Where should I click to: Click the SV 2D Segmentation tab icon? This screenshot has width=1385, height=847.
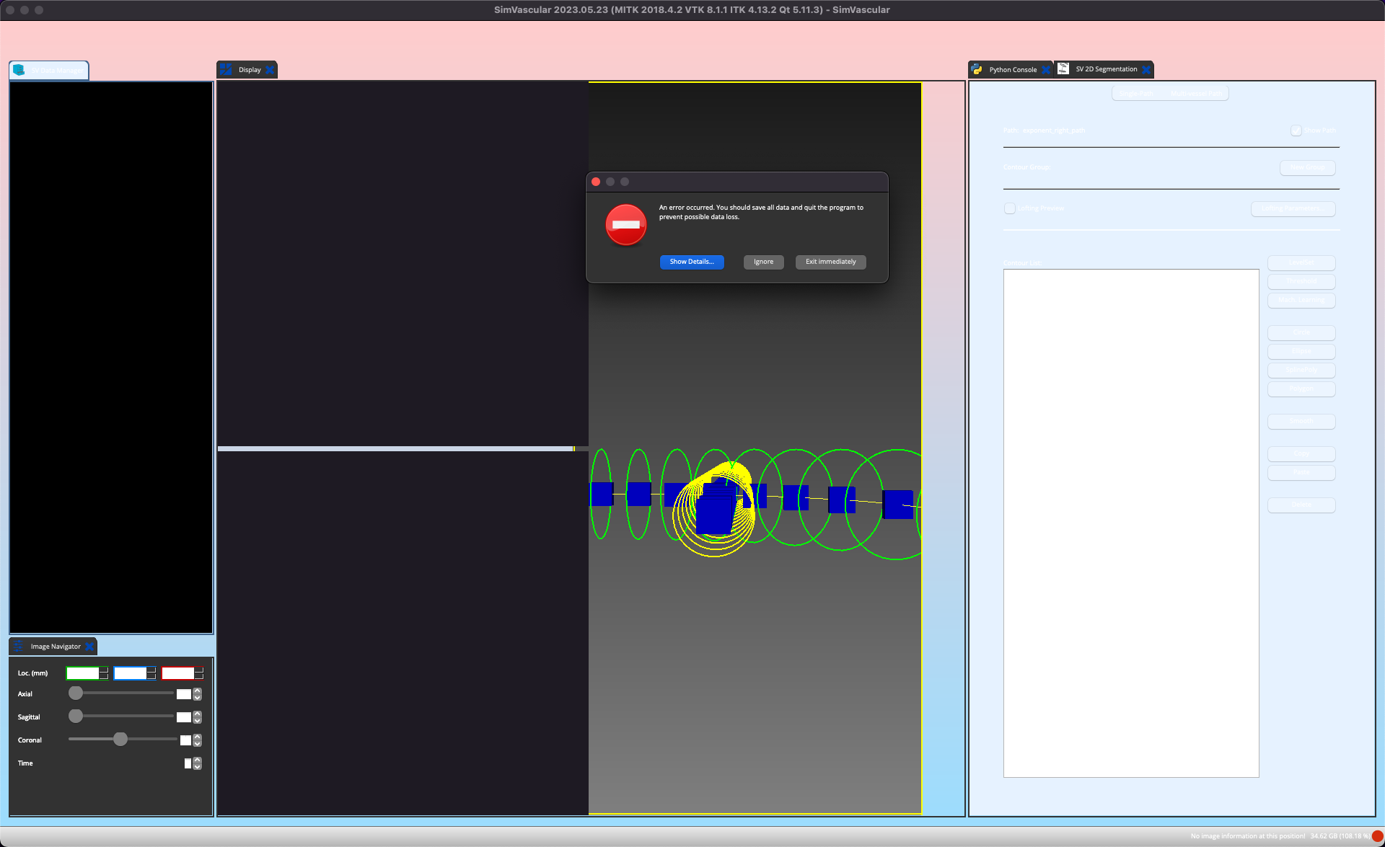1063,68
